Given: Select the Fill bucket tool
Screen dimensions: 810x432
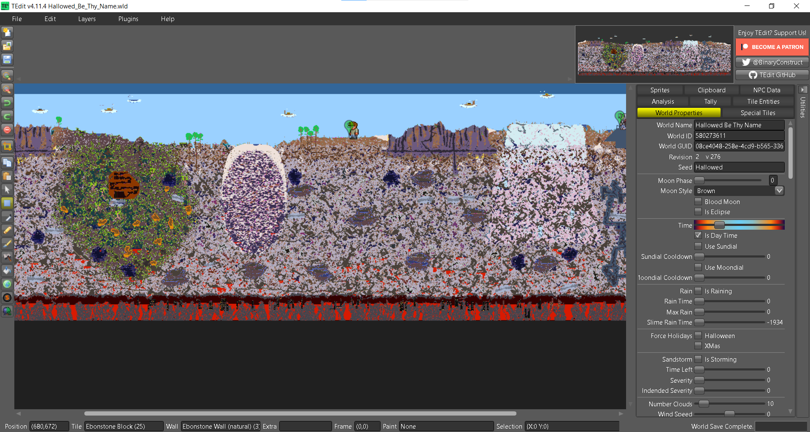Looking at the screenshot, I should tap(7, 271).
